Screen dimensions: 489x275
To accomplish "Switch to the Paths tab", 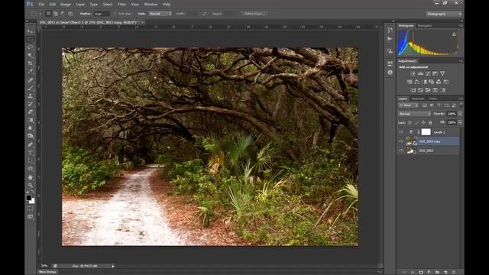I will 433,99.
